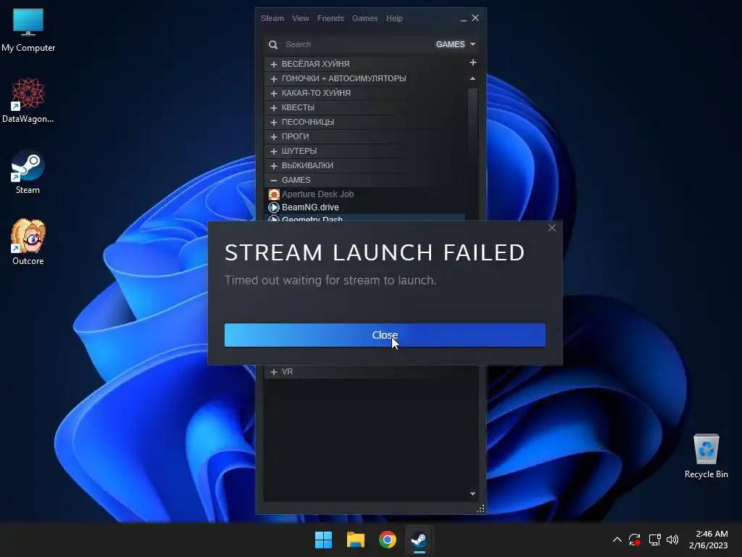Click the Aperture Desk Job game icon
742x557 pixels.
(x=274, y=194)
